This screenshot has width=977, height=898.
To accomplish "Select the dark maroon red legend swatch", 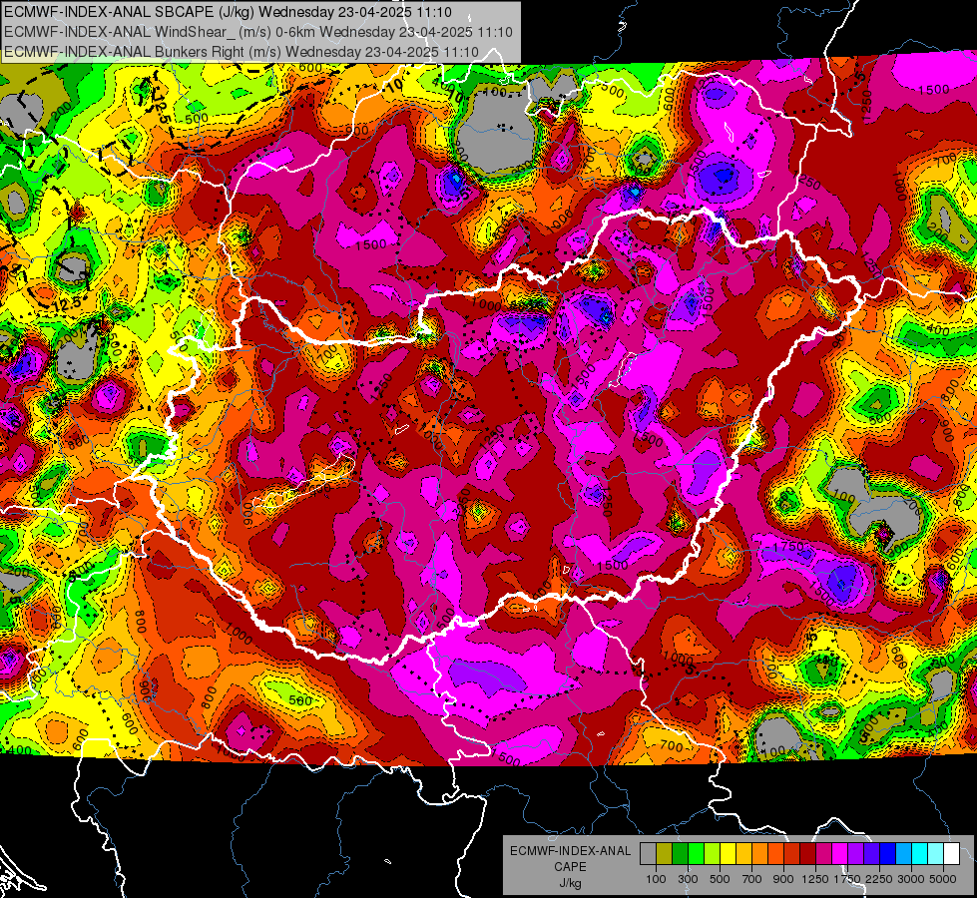I will point(807,854).
